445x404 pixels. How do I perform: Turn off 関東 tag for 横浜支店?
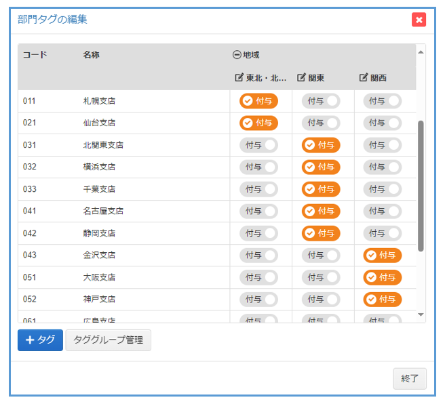321,167
